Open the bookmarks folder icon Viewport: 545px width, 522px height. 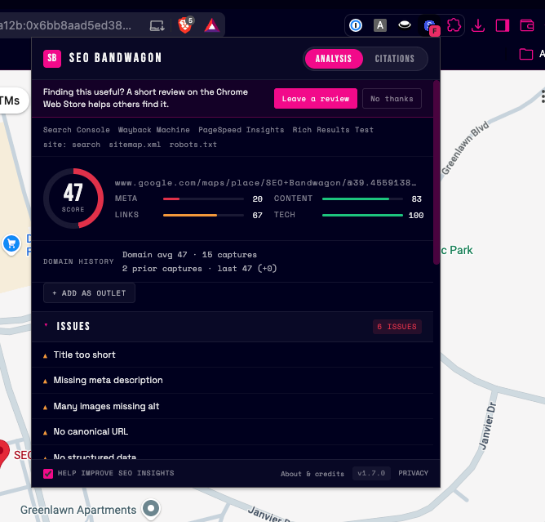click(x=526, y=54)
